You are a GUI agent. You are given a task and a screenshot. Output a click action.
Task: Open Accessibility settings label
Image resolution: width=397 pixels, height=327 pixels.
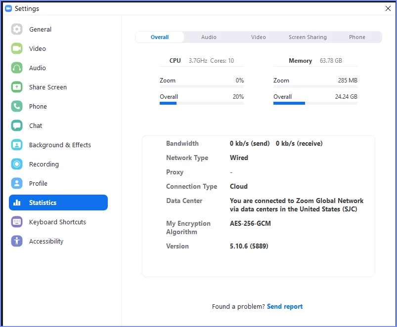tap(46, 241)
